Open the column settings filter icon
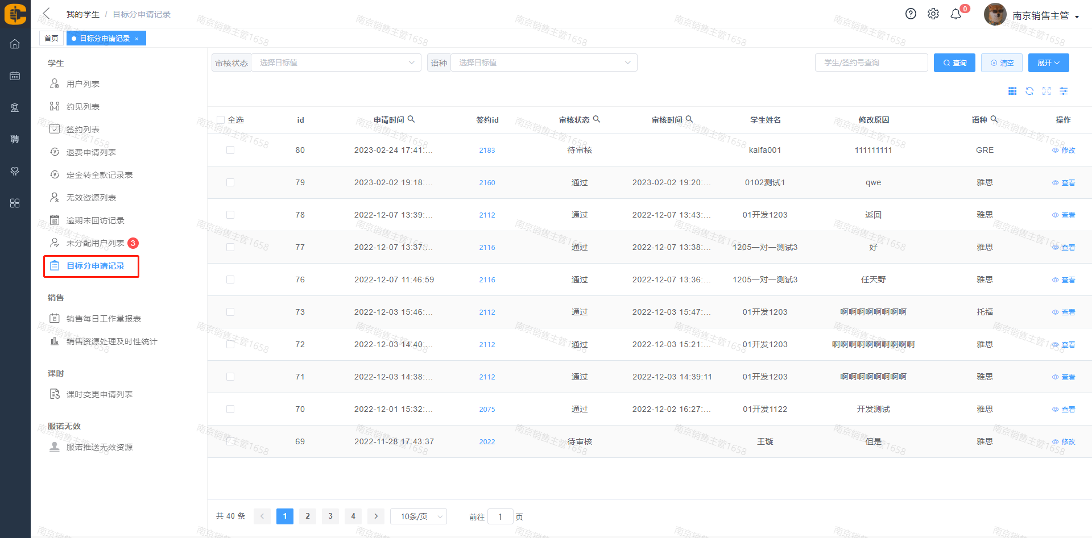 point(1064,91)
